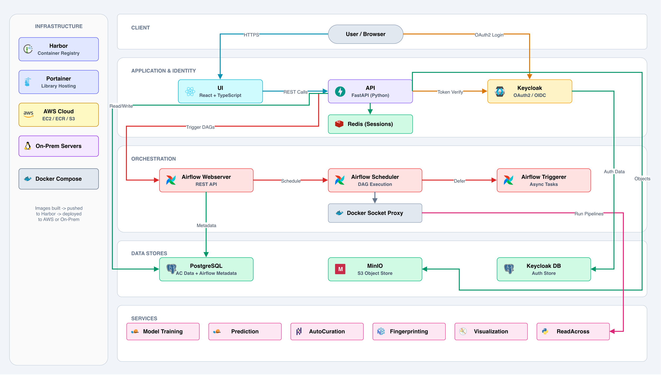The height and width of the screenshot is (375, 661).
Task: Click the APPLICATION & IDENTITY heading
Action: point(164,71)
